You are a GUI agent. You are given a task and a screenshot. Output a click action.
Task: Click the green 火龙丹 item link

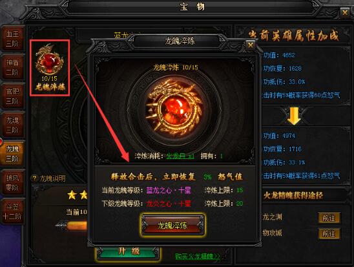(180, 156)
